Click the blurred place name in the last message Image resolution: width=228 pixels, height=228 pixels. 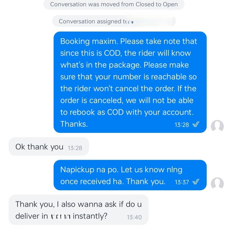tap(61, 216)
